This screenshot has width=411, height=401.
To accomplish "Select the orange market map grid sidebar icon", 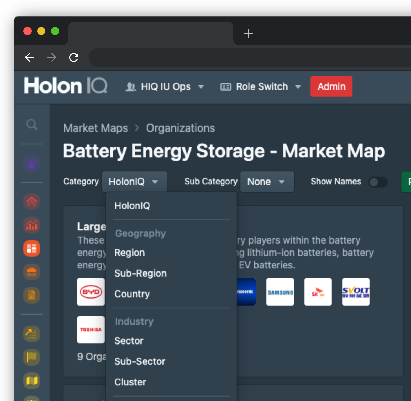I will coord(32,248).
